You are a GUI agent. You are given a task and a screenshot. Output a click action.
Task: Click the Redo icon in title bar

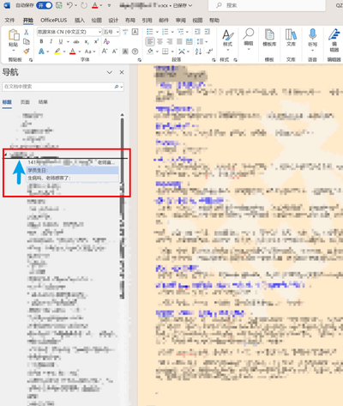[84, 5]
